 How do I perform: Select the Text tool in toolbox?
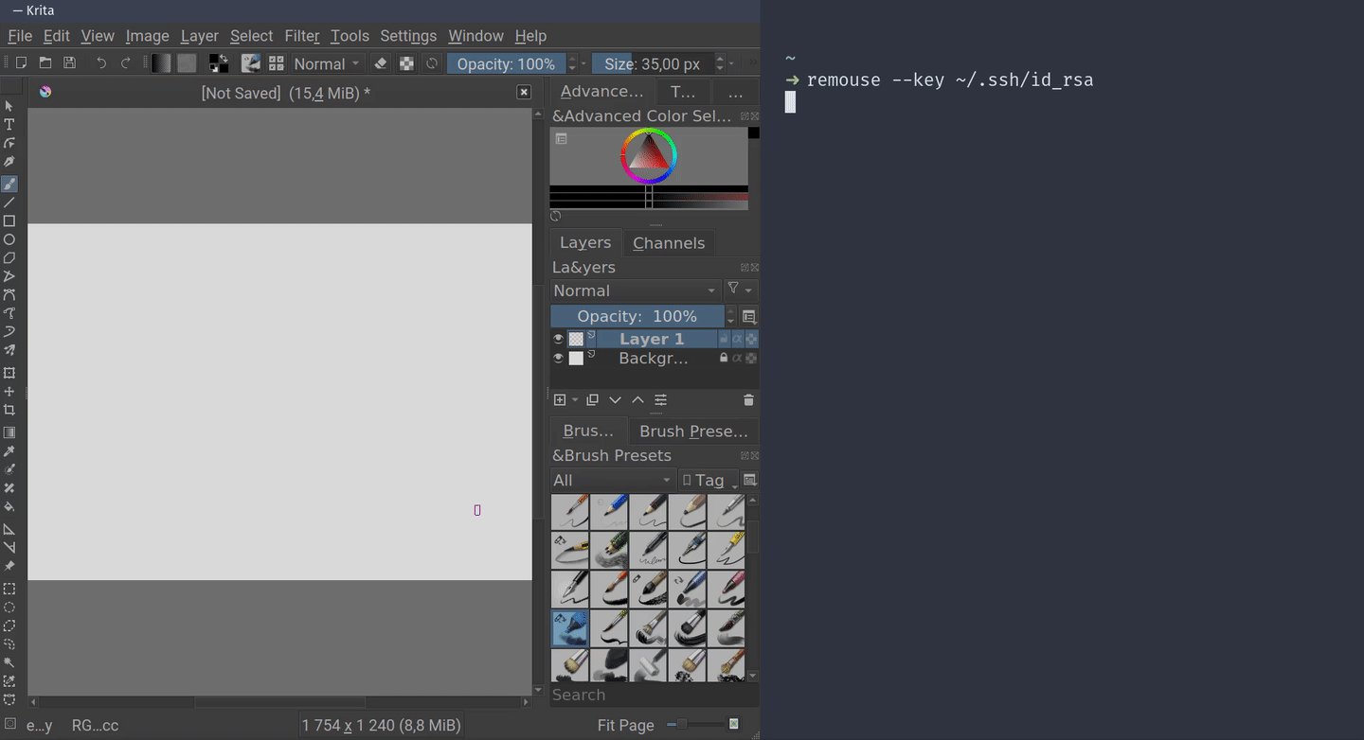[9, 125]
